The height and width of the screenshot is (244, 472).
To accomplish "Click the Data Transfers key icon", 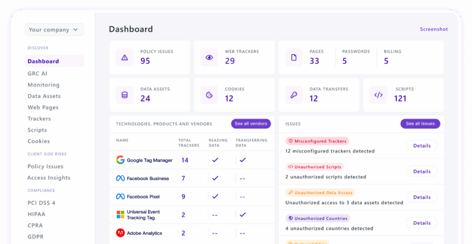I will 294,95.
